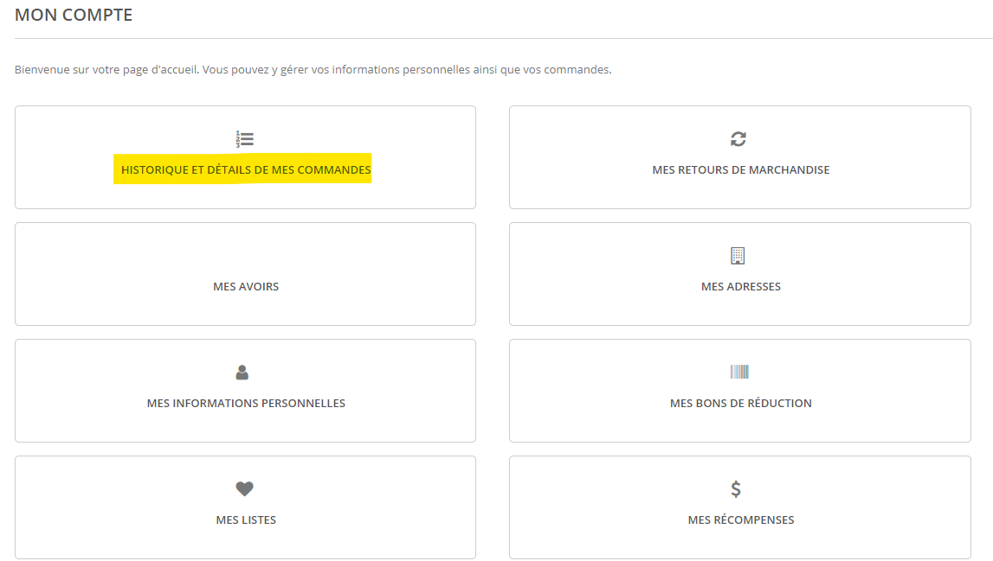
Task: Go to the Mes Adresses text link
Action: tap(741, 287)
